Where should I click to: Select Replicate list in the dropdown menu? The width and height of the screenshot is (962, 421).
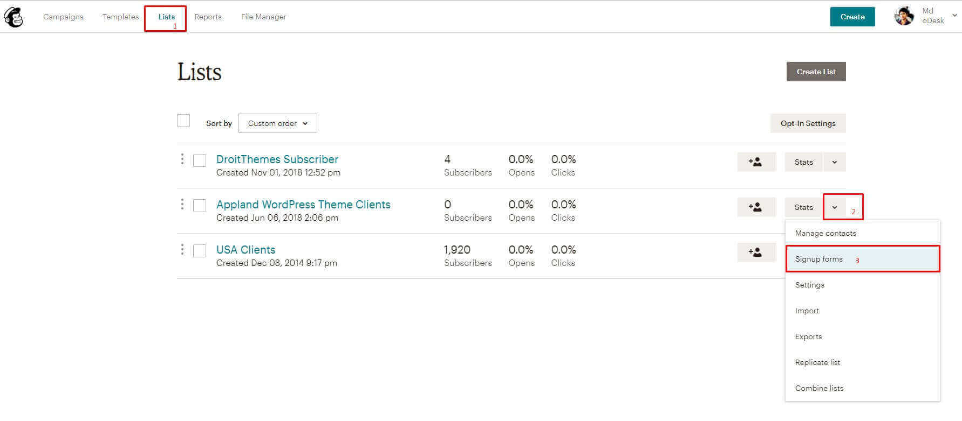pos(817,362)
